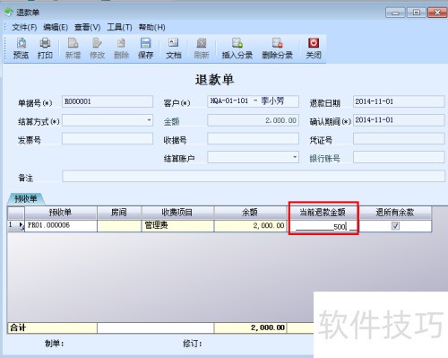Click the 预览 preview toolbar icon
The height and width of the screenshot is (358, 448).
(x=21, y=48)
